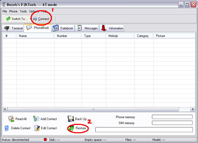Click the Datebook calendar icon

click(56, 28)
